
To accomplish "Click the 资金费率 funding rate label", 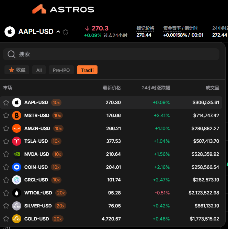I will (172, 28).
